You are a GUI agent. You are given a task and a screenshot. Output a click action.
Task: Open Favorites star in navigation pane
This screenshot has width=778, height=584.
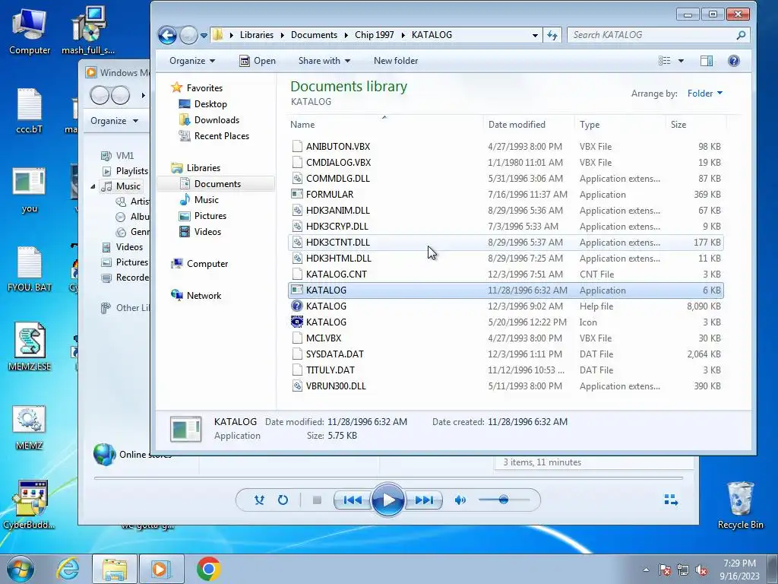point(176,88)
